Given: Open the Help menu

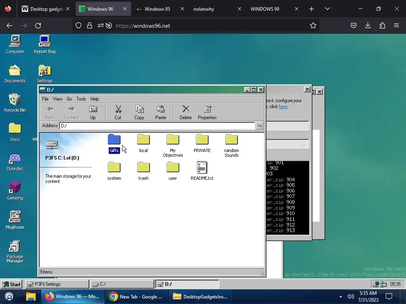Looking at the screenshot, I should tap(94, 99).
